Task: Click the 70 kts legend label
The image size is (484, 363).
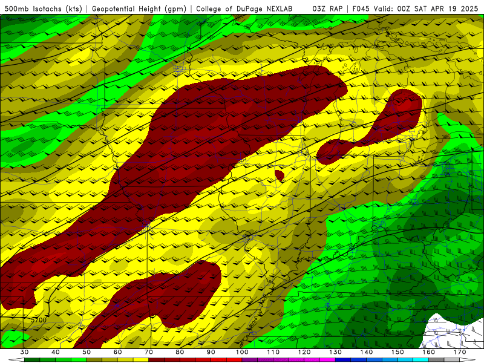Action: tap(149, 352)
